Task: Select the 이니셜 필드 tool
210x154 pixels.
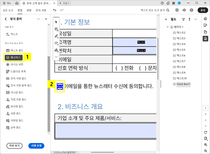Action: click(15, 92)
